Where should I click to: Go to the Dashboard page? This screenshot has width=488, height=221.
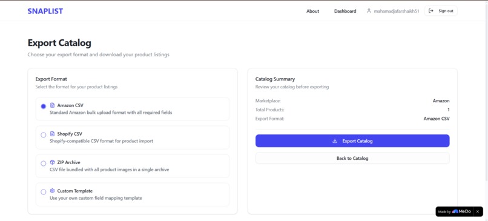[345, 12]
